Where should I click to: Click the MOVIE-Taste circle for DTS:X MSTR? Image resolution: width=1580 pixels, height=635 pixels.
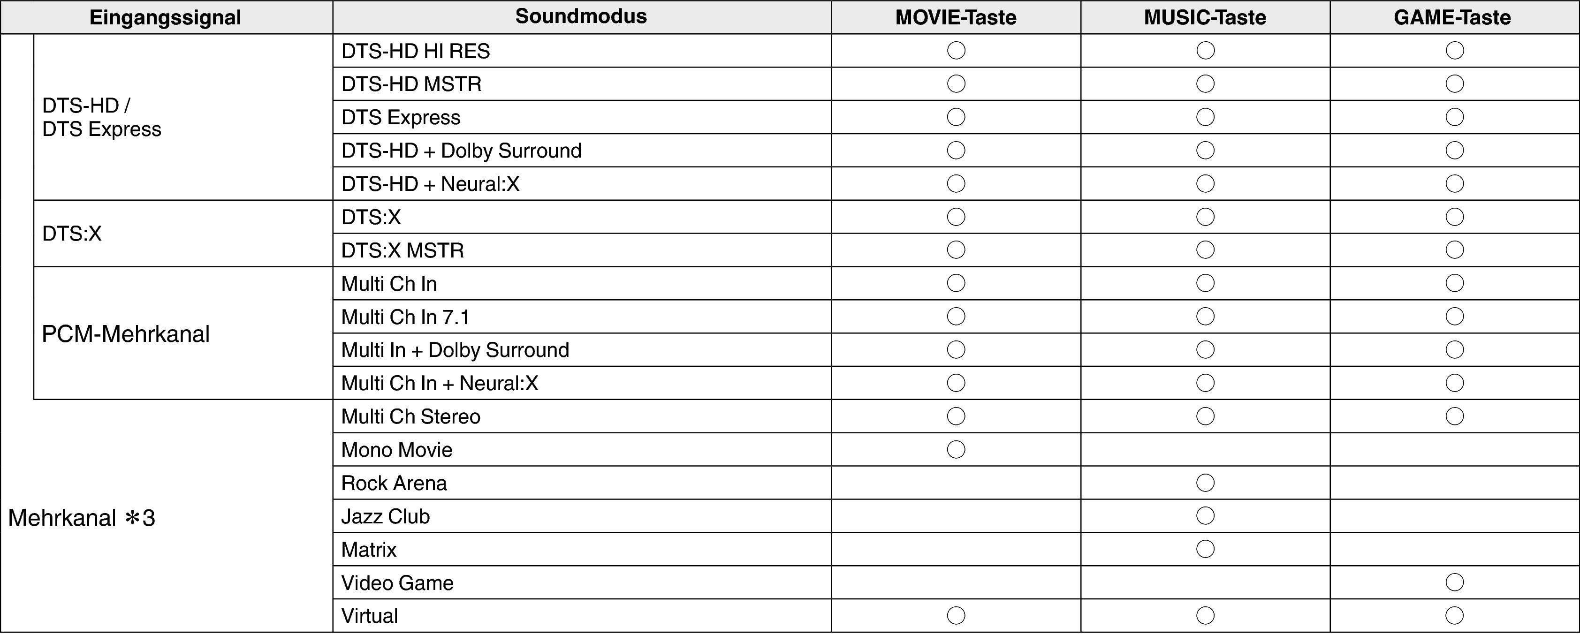point(956,250)
